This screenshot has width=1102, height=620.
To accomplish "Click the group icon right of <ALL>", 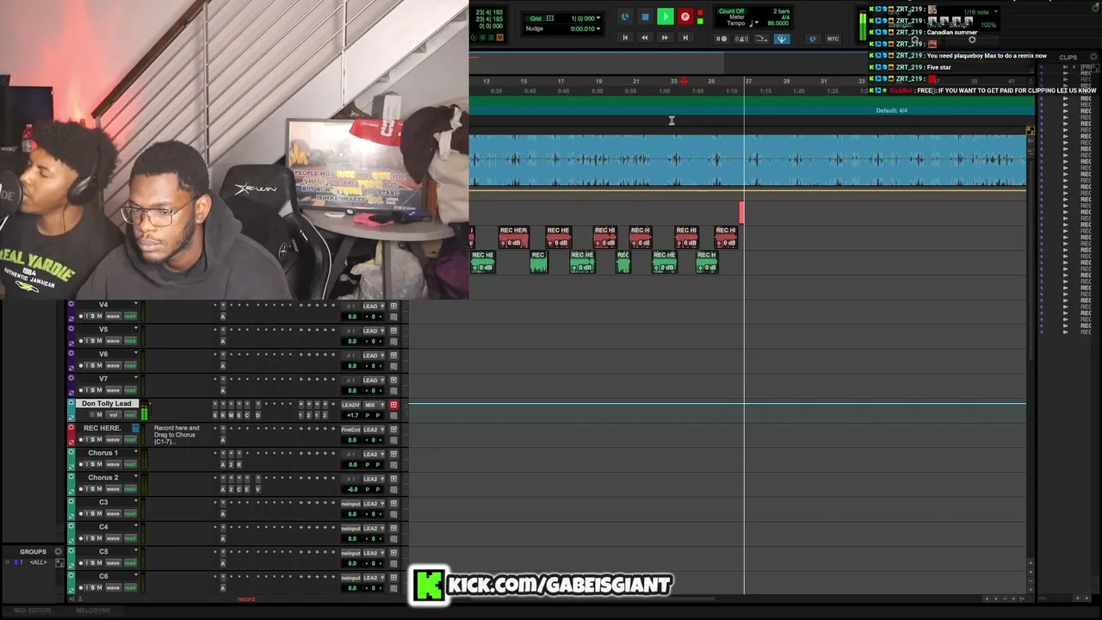I will pyautogui.click(x=59, y=563).
